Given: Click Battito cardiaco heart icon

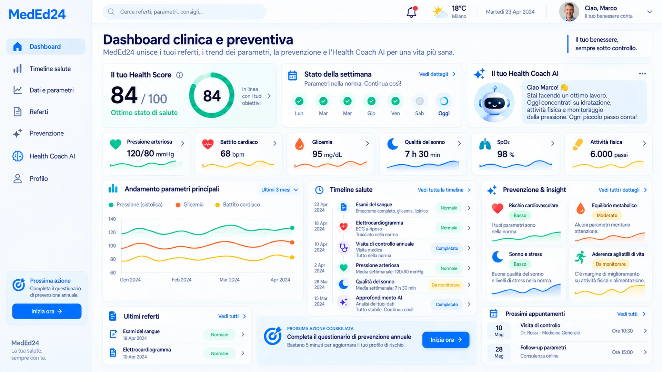Looking at the screenshot, I should (x=208, y=144).
